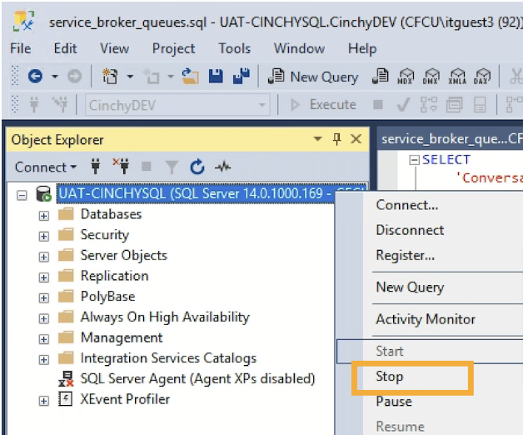Click the Filter funnel icon in Object Explorer
This screenshot has height=435, width=523.
tap(172, 167)
